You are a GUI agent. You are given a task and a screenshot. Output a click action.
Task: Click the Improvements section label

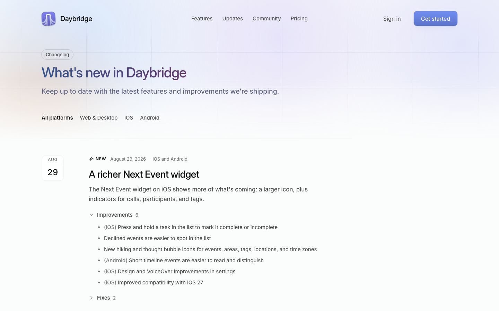click(x=115, y=215)
